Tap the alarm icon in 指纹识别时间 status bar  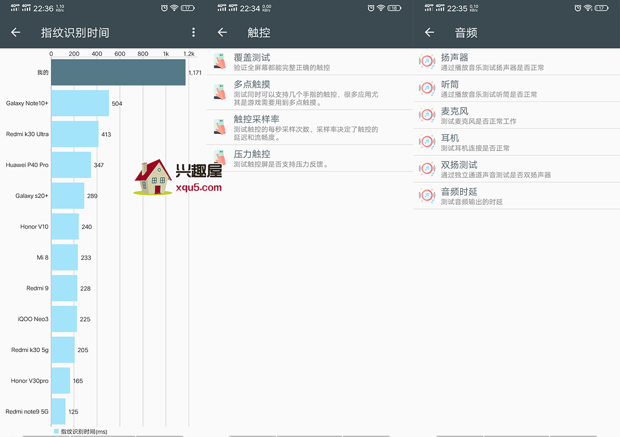pos(164,8)
